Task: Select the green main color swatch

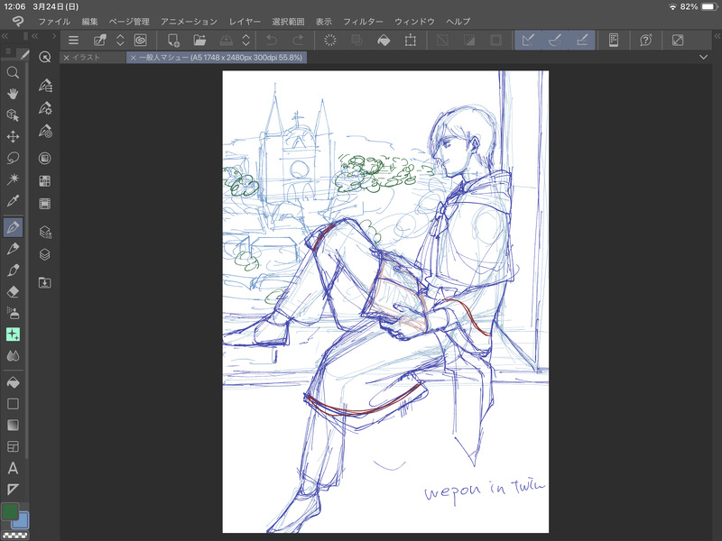Action: point(10,511)
